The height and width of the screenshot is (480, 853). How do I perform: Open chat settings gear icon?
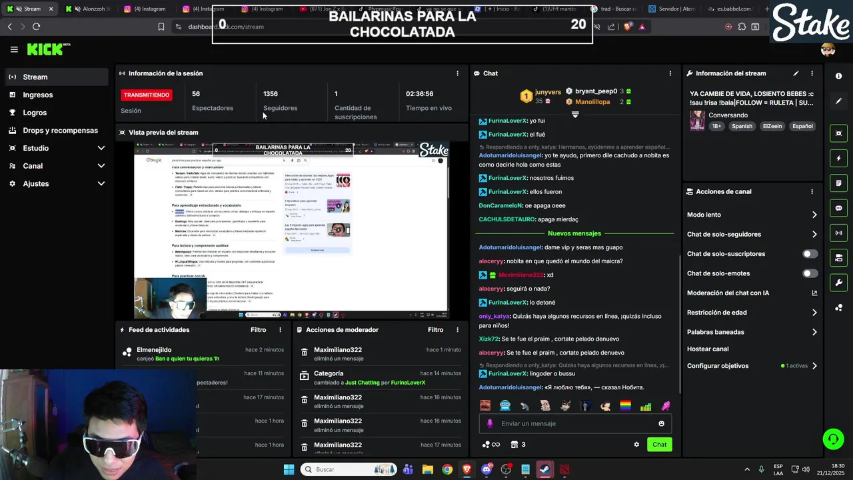pos(636,445)
